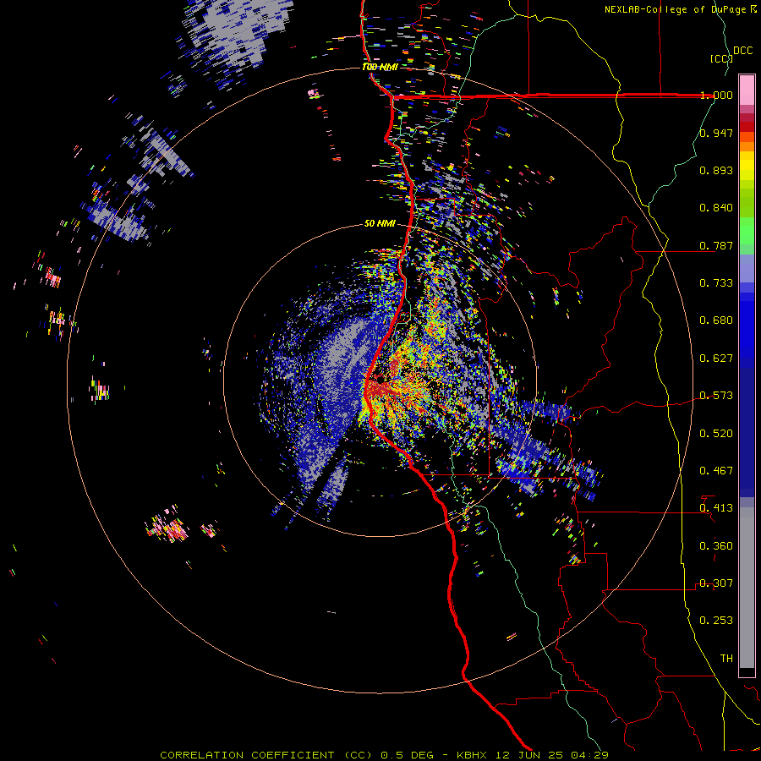The height and width of the screenshot is (761, 761).
Task: Click the NEXLAB-College of DuPage label
Action: pos(675,9)
